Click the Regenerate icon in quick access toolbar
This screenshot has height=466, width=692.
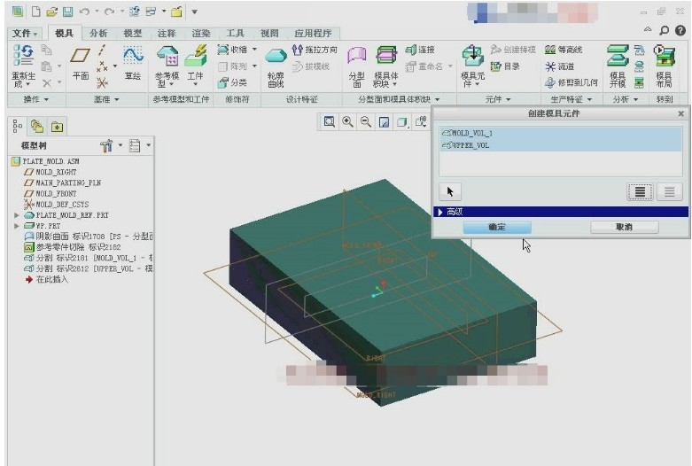[135, 12]
